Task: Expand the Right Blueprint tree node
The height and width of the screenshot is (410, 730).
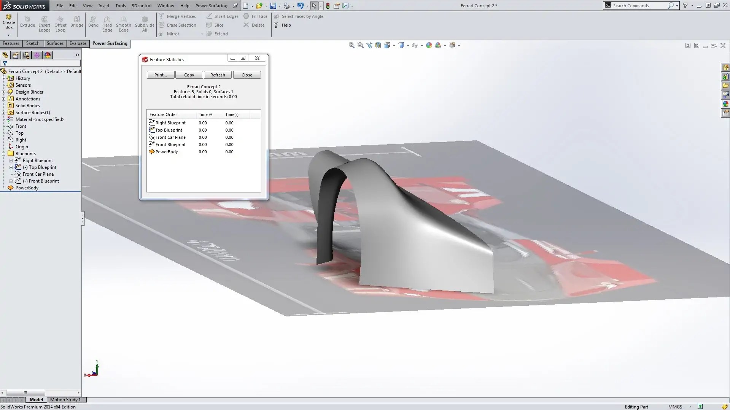Action: [11, 161]
